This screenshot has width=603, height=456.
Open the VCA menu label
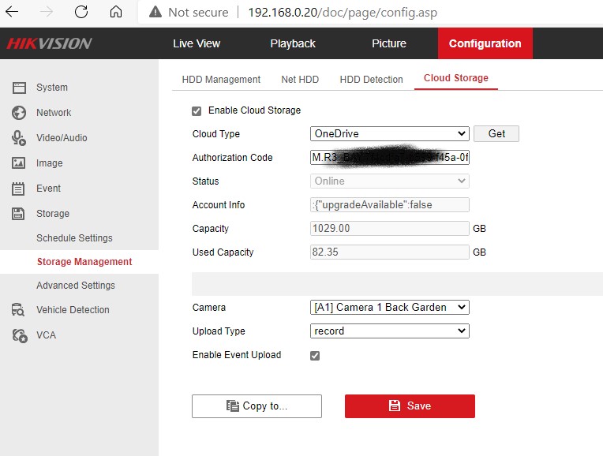(46, 335)
